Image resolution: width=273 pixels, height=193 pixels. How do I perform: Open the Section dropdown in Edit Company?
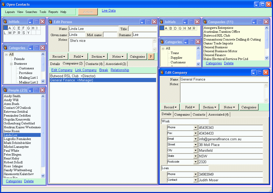209,107
